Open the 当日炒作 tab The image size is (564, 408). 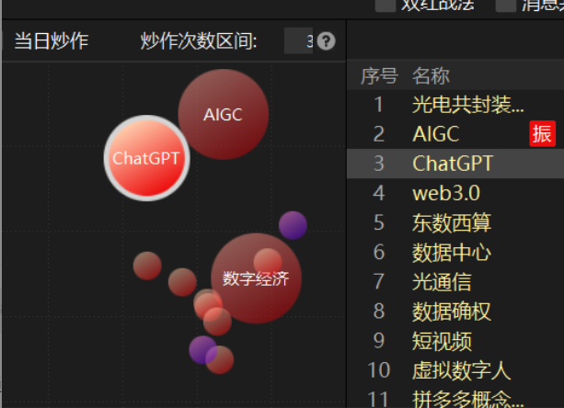tap(52, 40)
